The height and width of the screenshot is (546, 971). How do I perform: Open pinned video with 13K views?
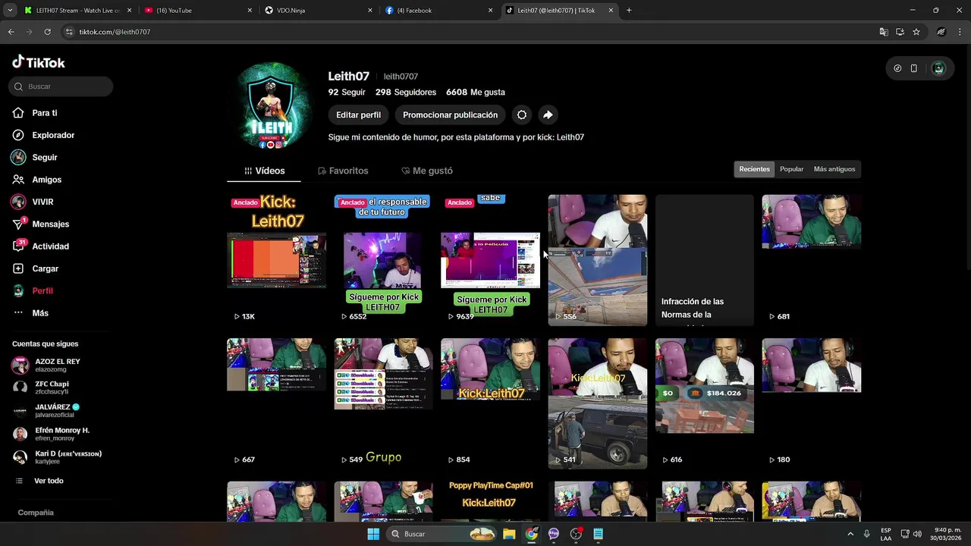point(277,260)
